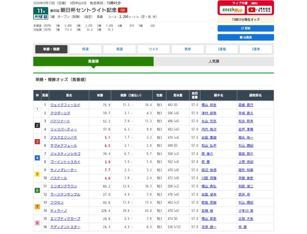Open trainer 松永 幹夫 link
This screenshot has height=234, width=307.
click(246, 121)
